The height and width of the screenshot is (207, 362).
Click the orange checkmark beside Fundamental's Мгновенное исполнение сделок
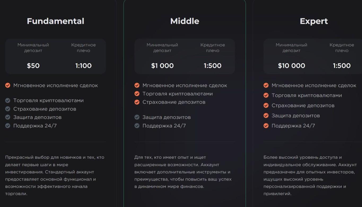(x=8, y=85)
